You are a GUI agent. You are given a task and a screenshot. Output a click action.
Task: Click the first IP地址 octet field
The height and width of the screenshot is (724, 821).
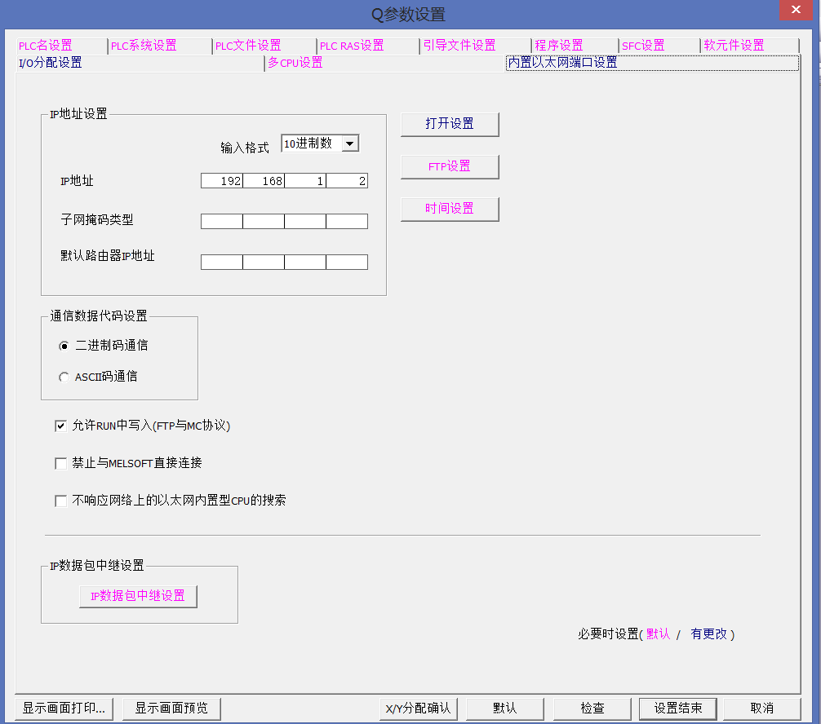222,181
